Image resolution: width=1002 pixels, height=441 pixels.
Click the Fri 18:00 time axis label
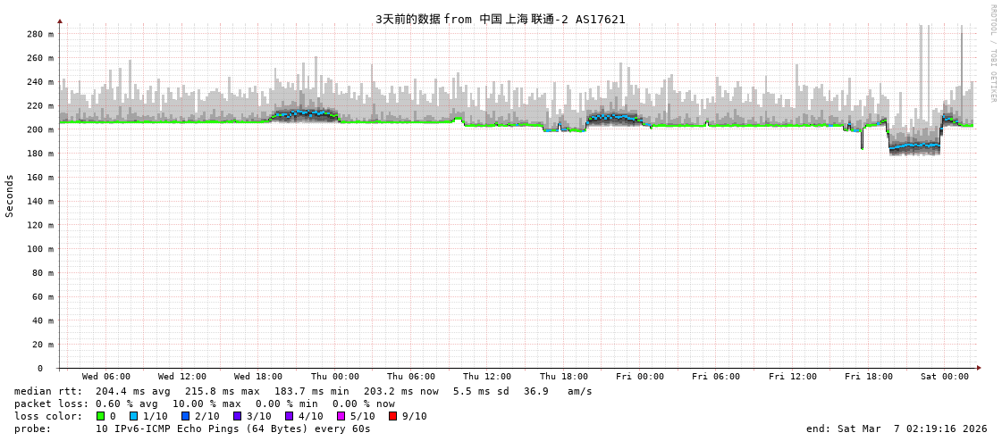pos(868,377)
